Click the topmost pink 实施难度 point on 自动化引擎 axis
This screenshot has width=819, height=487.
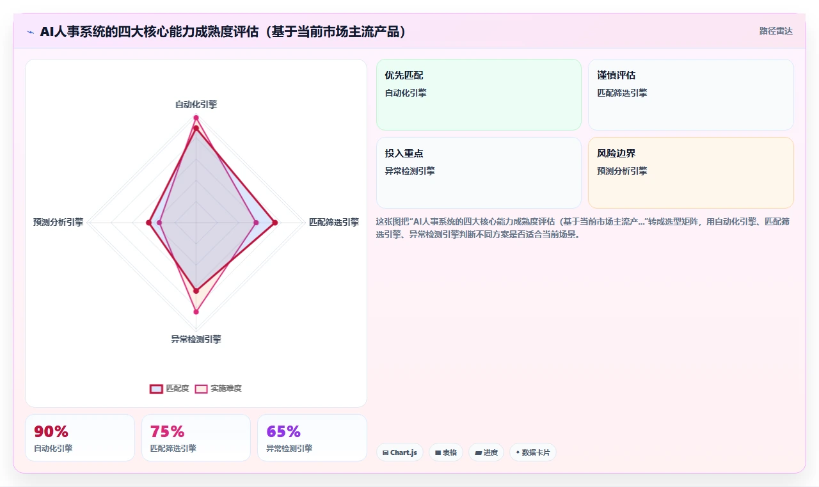click(196, 118)
